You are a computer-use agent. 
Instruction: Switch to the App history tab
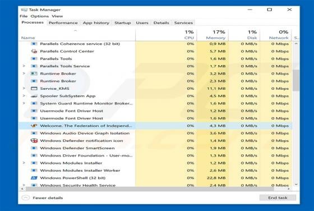[96, 23]
